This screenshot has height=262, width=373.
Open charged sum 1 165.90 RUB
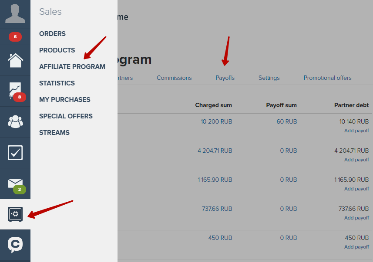(215, 180)
